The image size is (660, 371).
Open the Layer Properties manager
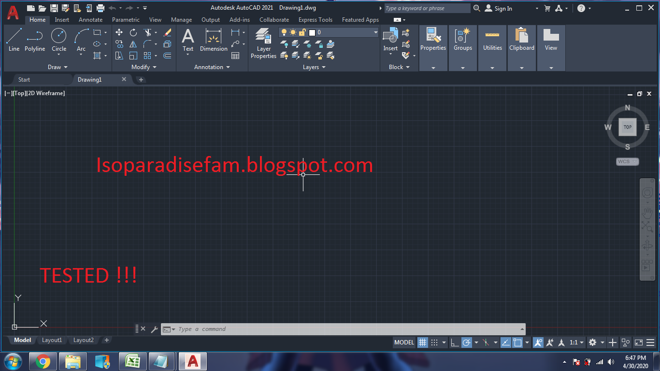(263, 43)
